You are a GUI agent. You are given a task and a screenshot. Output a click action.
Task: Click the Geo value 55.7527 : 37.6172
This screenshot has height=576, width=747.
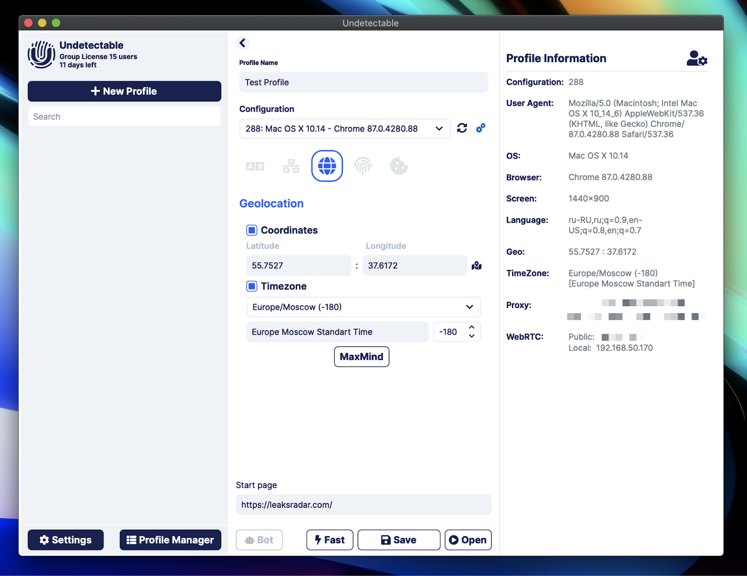[x=602, y=252]
